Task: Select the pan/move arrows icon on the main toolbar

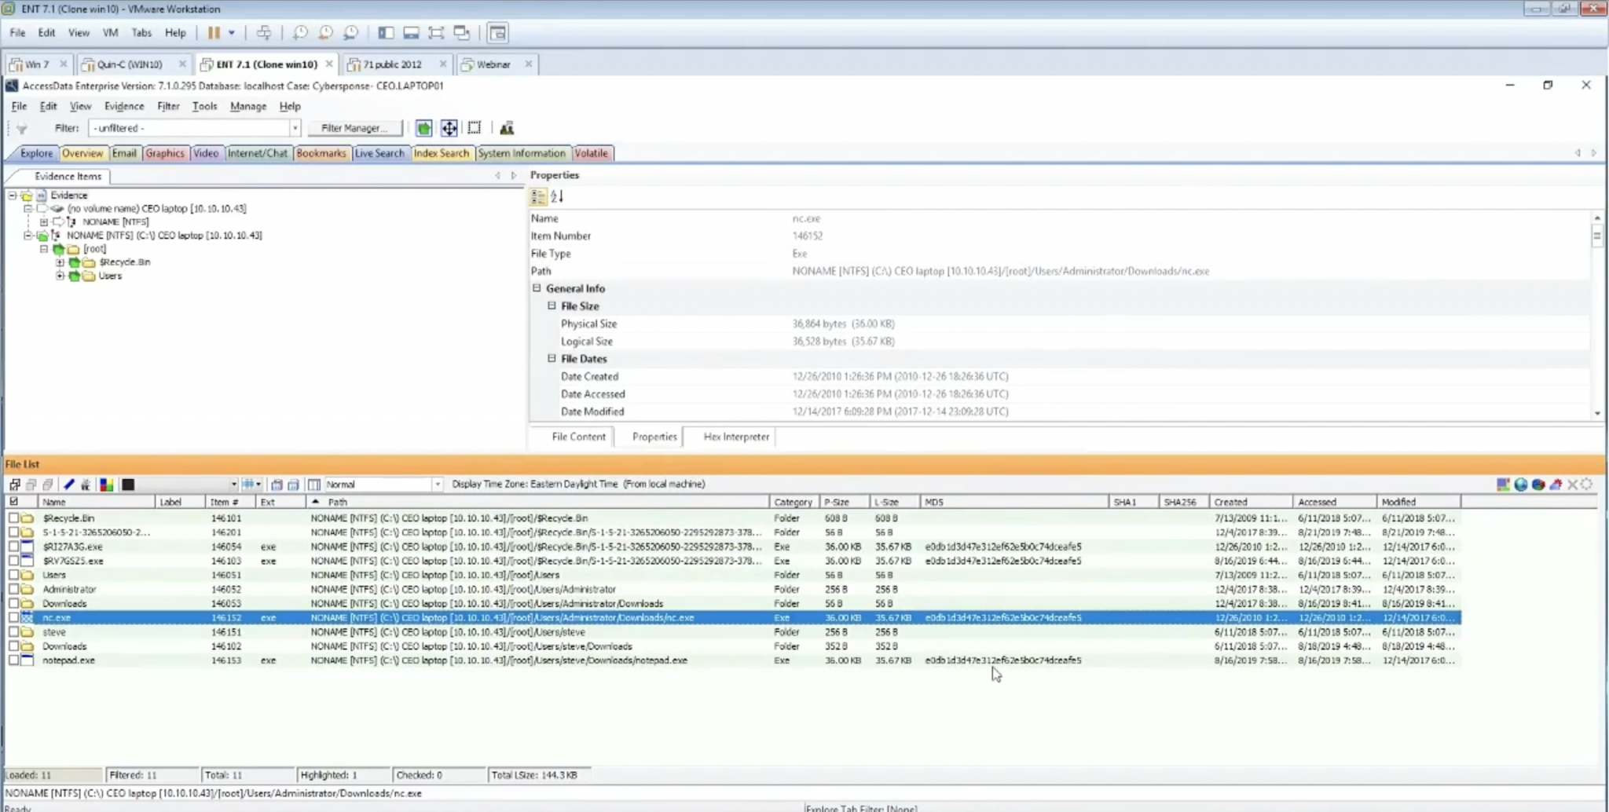Action: point(448,128)
